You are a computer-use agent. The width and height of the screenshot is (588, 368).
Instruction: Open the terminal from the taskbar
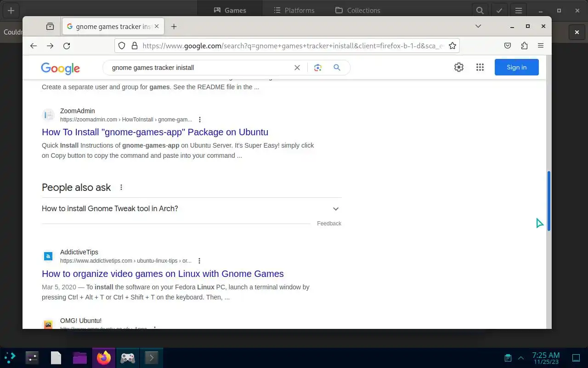tap(152, 357)
